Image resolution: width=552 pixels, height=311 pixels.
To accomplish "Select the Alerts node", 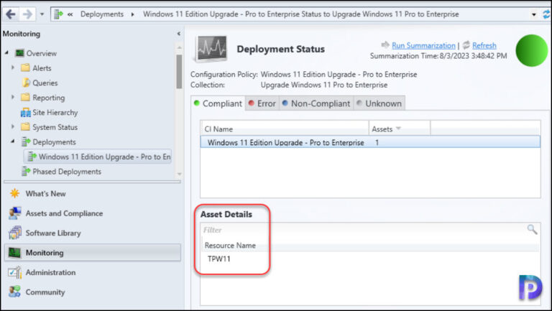I will [x=42, y=68].
